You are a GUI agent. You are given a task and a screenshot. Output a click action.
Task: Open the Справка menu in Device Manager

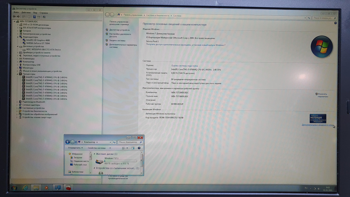[x=44, y=13]
